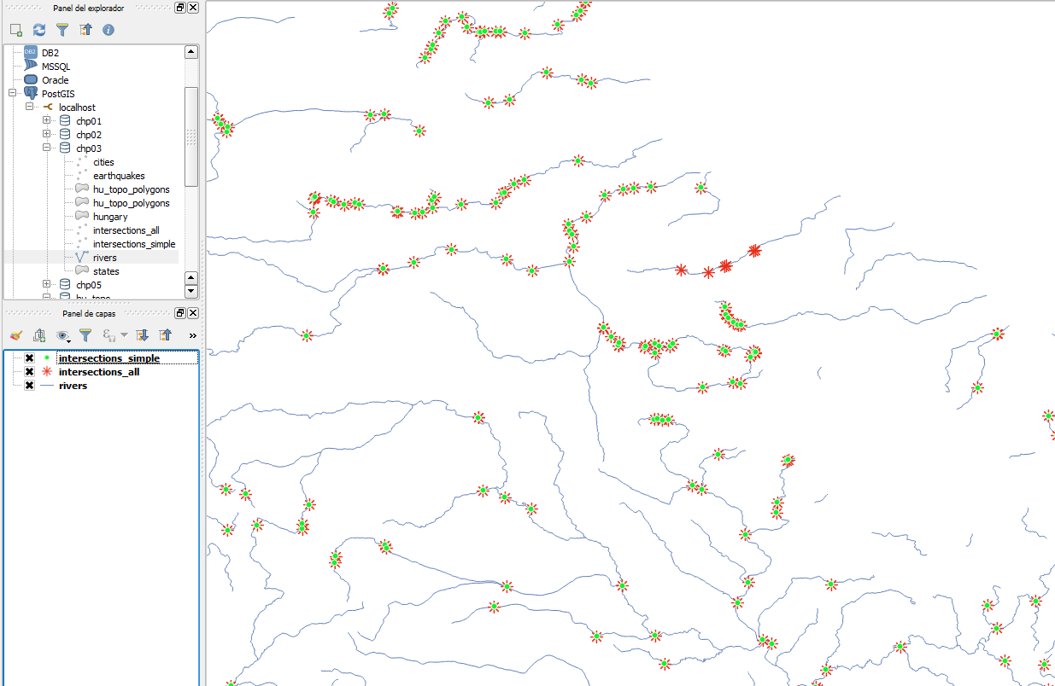Show more layers toolbar buttons chevron
Viewport: 1055px width, 686px height.
tap(192, 335)
